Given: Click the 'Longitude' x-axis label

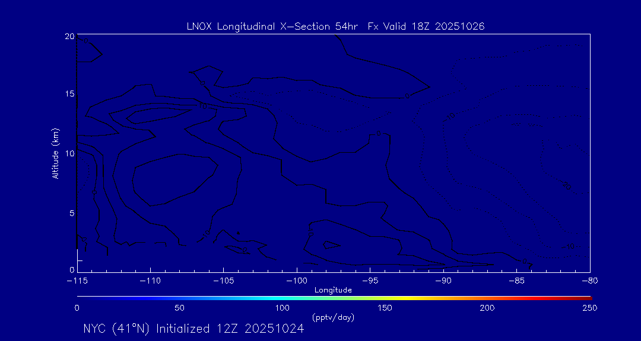Looking at the screenshot, I should (x=333, y=290).
